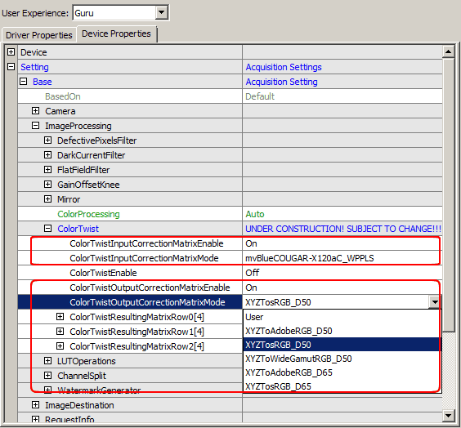Open the User Experience combo box

click(121, 12)
